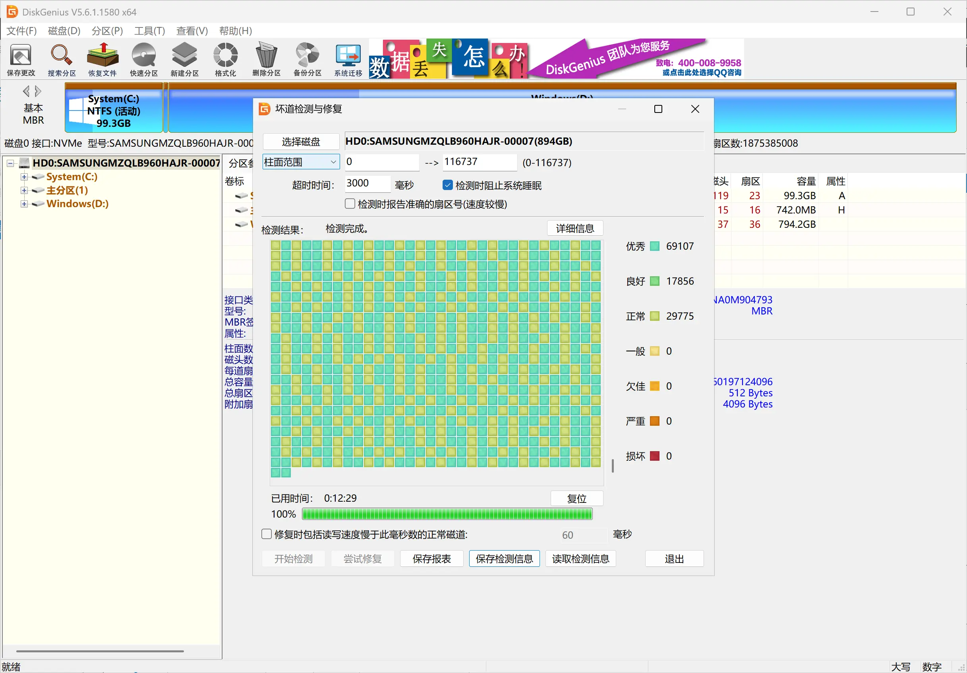The image size is (967, 673).
Task: Enable 检测时报告准确的扇区号 checkbox
Action: [x=350, y=204]
